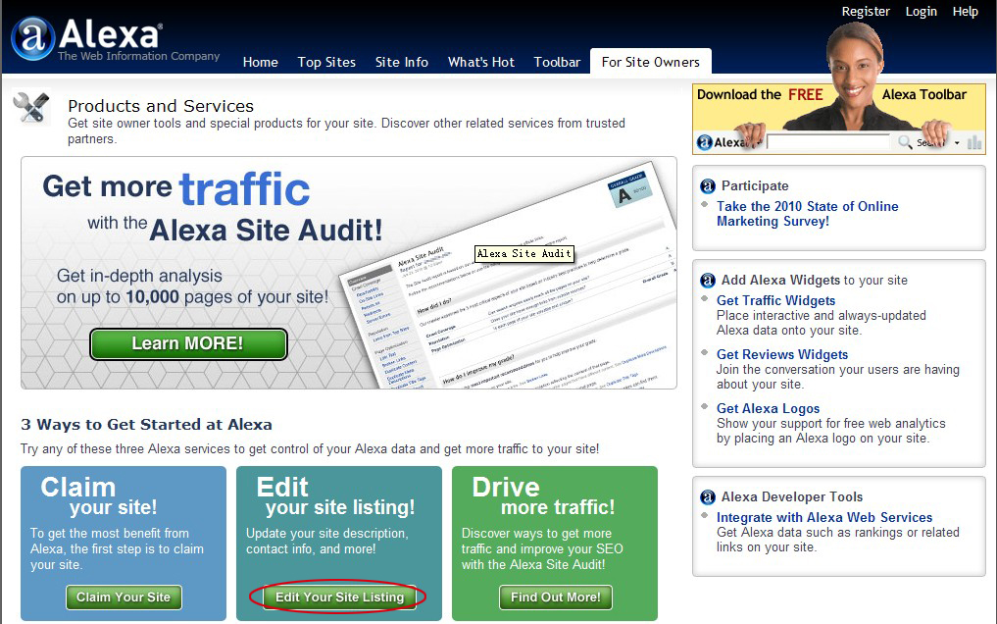997x624 pixels.
Task: Click the magnifier search icon in toolbar banner
Action: pyautogui.click(x=905, y=142)
